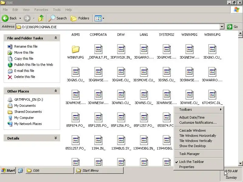Image resolution: width=243 pixels, height=182 pixels.
Task: Choose Show the Desktop entry
Action: coord(199,146)
